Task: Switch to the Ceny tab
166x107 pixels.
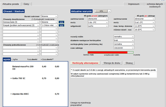Action: click(26, 4)
